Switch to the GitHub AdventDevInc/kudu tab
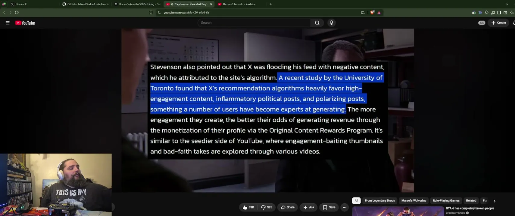 click(x=86, y=4)
